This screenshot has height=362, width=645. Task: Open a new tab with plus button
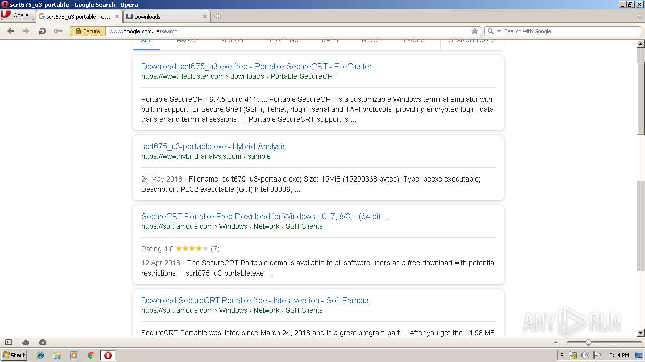(x=217, y=16)
